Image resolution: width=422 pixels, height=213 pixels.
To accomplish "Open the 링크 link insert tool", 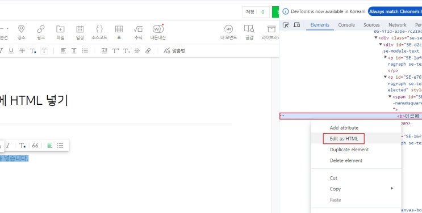I will click(41, 32).
